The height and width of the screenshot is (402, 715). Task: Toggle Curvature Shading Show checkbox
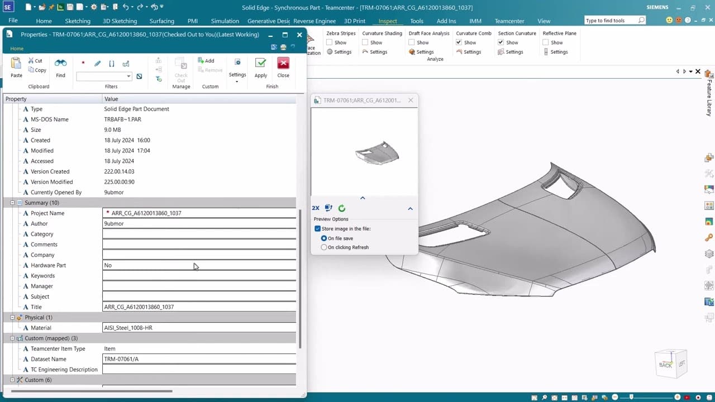365,42
